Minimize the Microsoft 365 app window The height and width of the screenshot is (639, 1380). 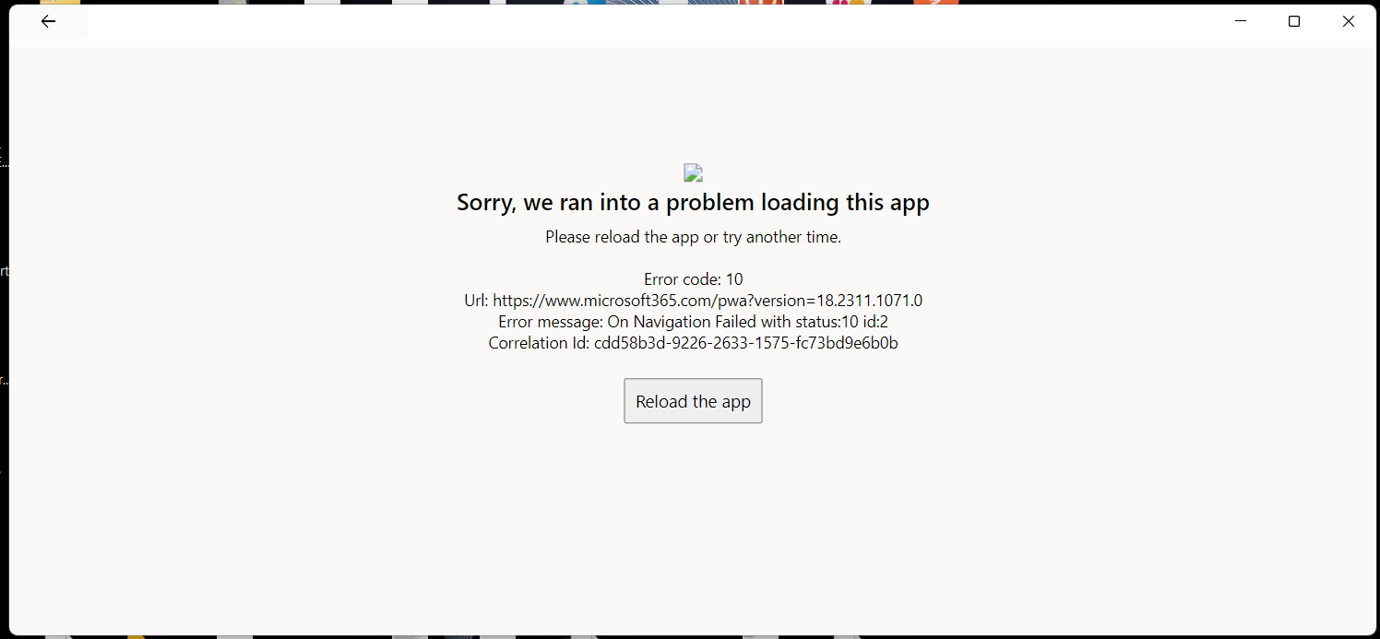1241,21
